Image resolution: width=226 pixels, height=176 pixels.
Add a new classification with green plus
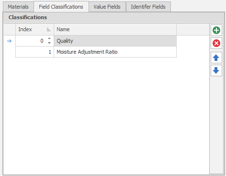pos(216,30)
